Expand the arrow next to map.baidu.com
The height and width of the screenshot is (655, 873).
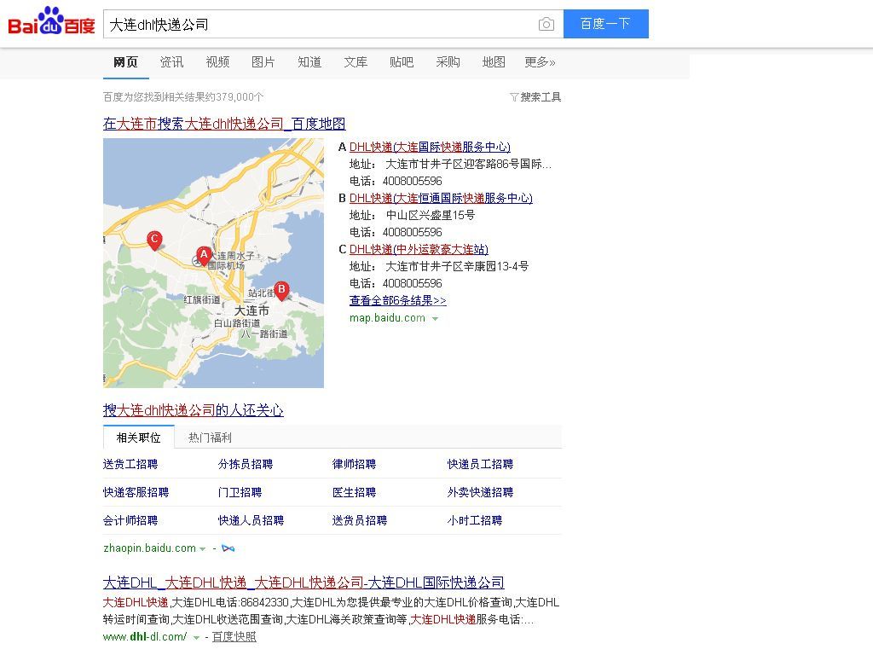pyautogui.click(x=435, y=319)
